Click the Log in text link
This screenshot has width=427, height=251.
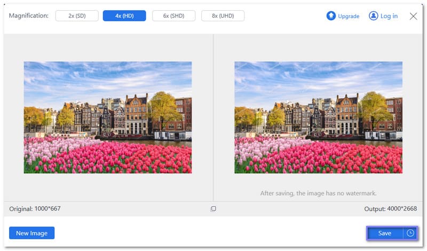pos(389,16)
